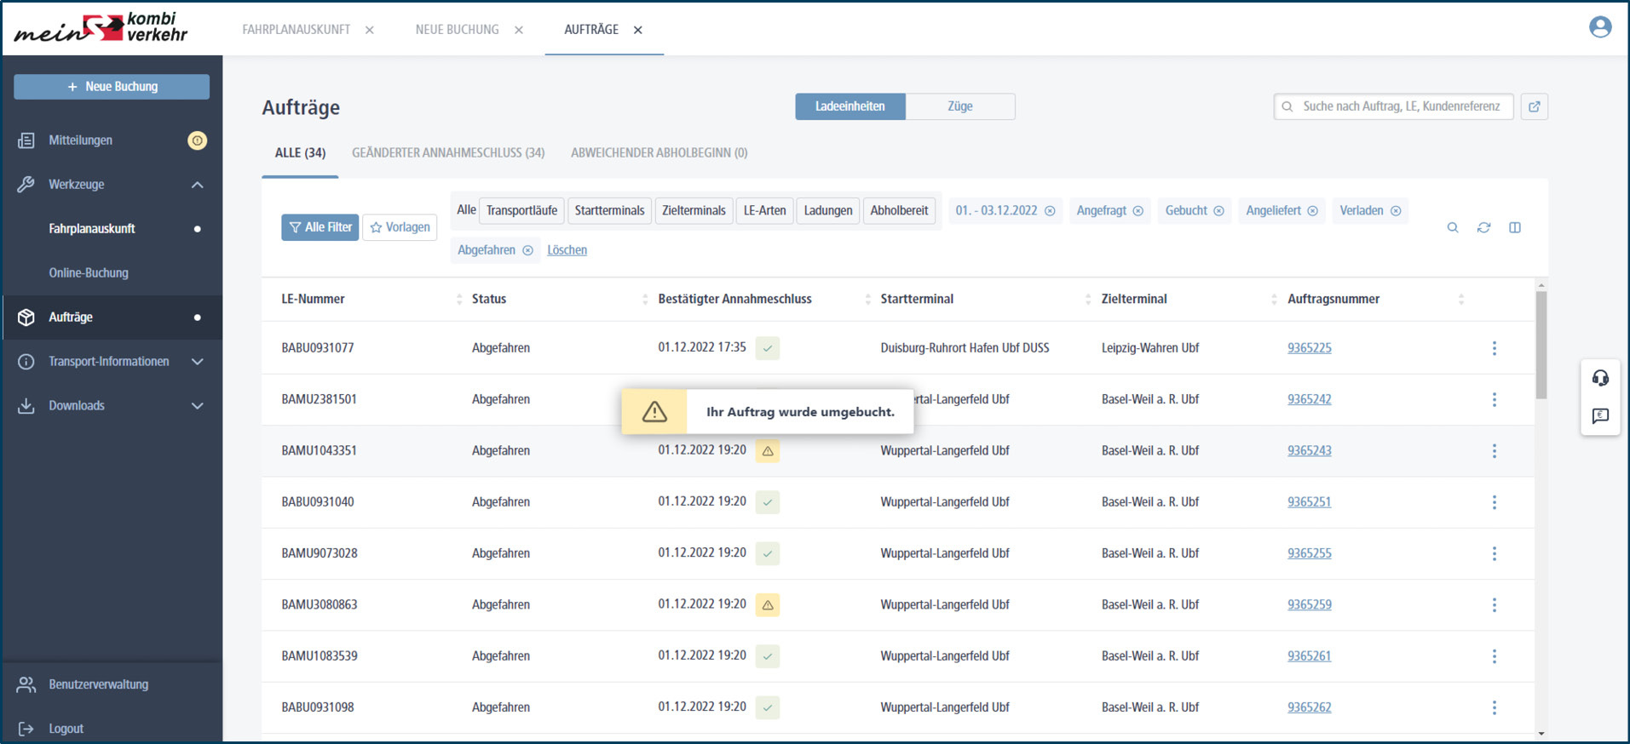The width and height of the screenshot is (1630, 744).
Task: Switch to the Neue Buchung tab
Action: click(457, 30)
